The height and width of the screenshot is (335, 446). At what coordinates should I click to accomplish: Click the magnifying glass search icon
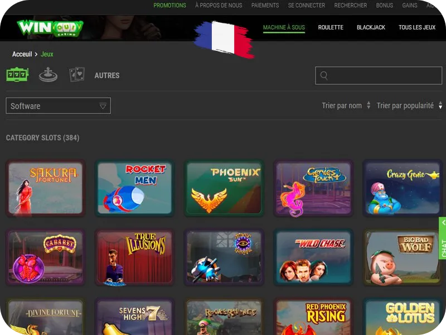pyautogui.click(x=324, y=75)
